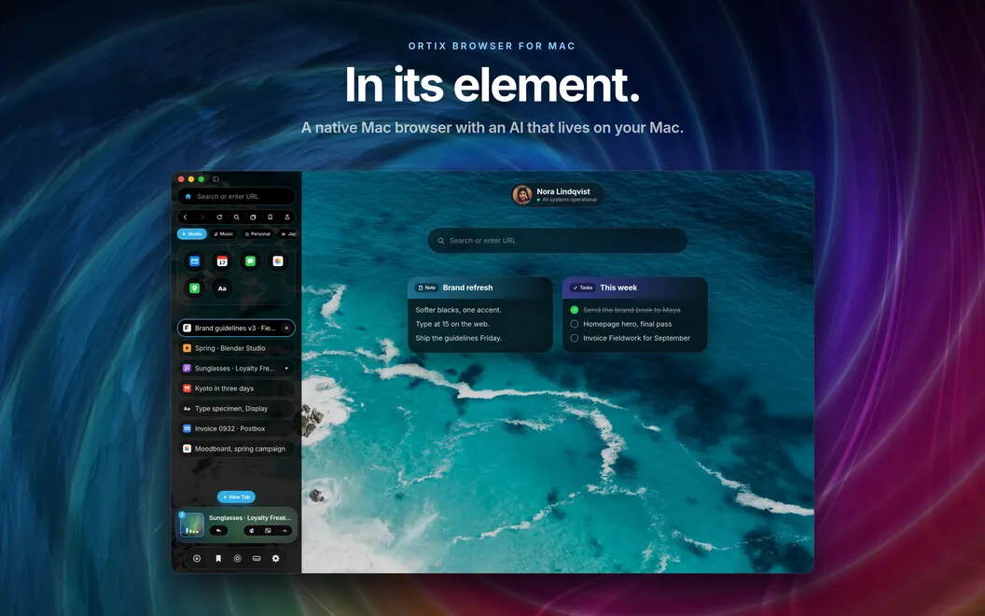Viewport: 985px width, 616px height.
Task: Open the Type specimen, Display tab
Action: coord(236,409)
